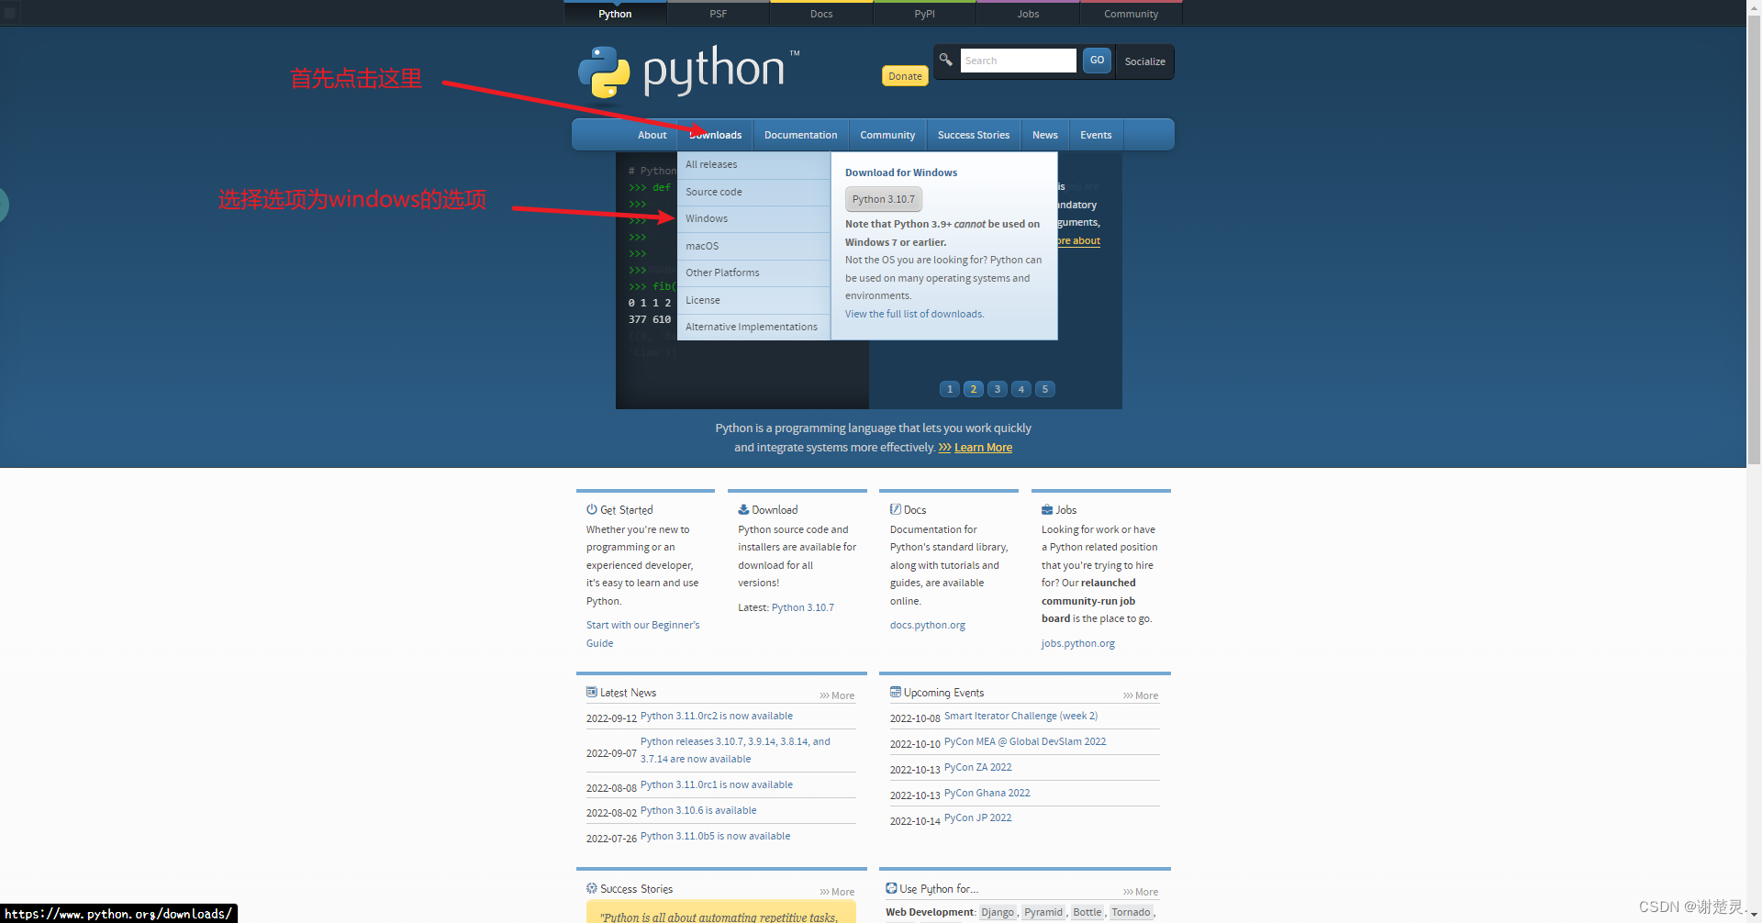1762x923 pixels.
Task: Open the Socialize menu
Action: click(1144, 61)
